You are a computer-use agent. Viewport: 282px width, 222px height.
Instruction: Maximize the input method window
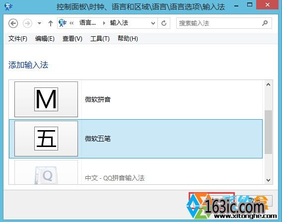click(x=250, y=5)
